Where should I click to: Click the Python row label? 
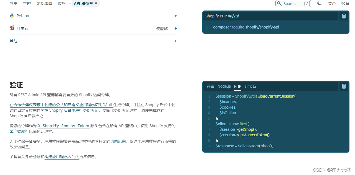click(x=23, y=16)
